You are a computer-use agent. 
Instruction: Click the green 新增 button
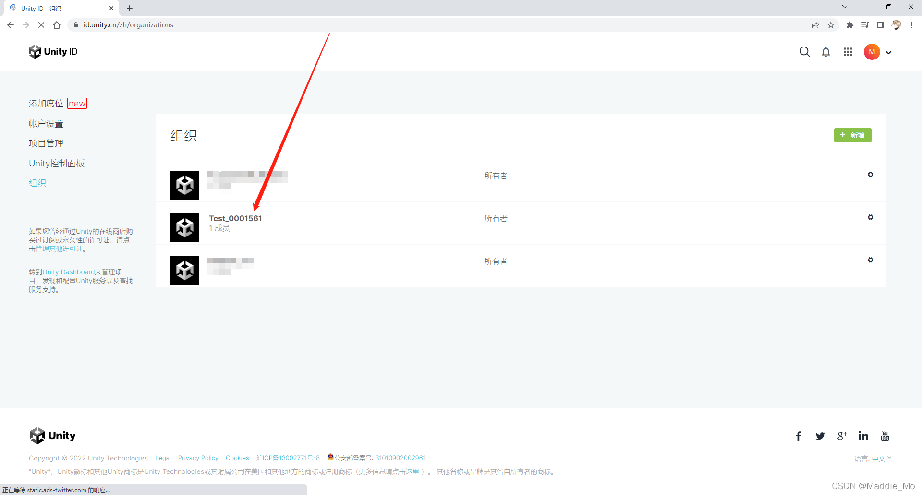[x=853, y=135]
